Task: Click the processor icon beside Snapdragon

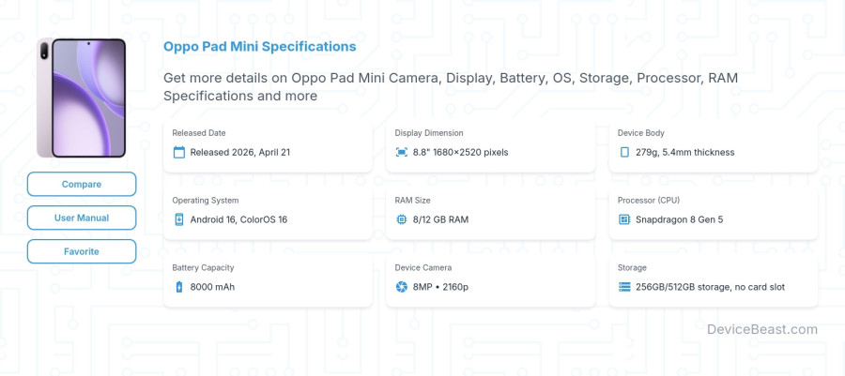Action: coord(624,219)
